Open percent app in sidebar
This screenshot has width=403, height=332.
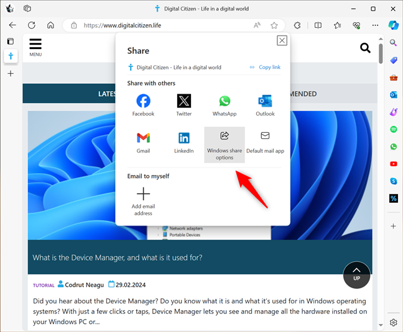click(393, 198)
